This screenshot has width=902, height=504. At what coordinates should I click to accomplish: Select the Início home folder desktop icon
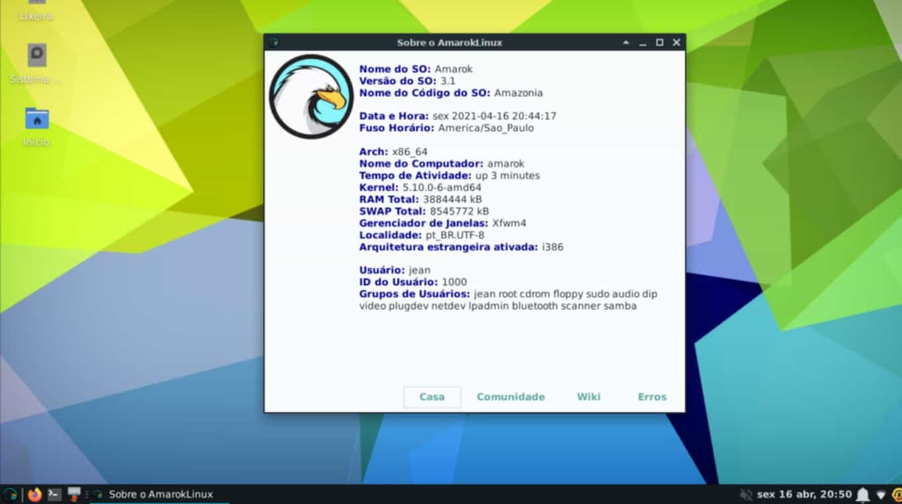(x=36, y=127)
